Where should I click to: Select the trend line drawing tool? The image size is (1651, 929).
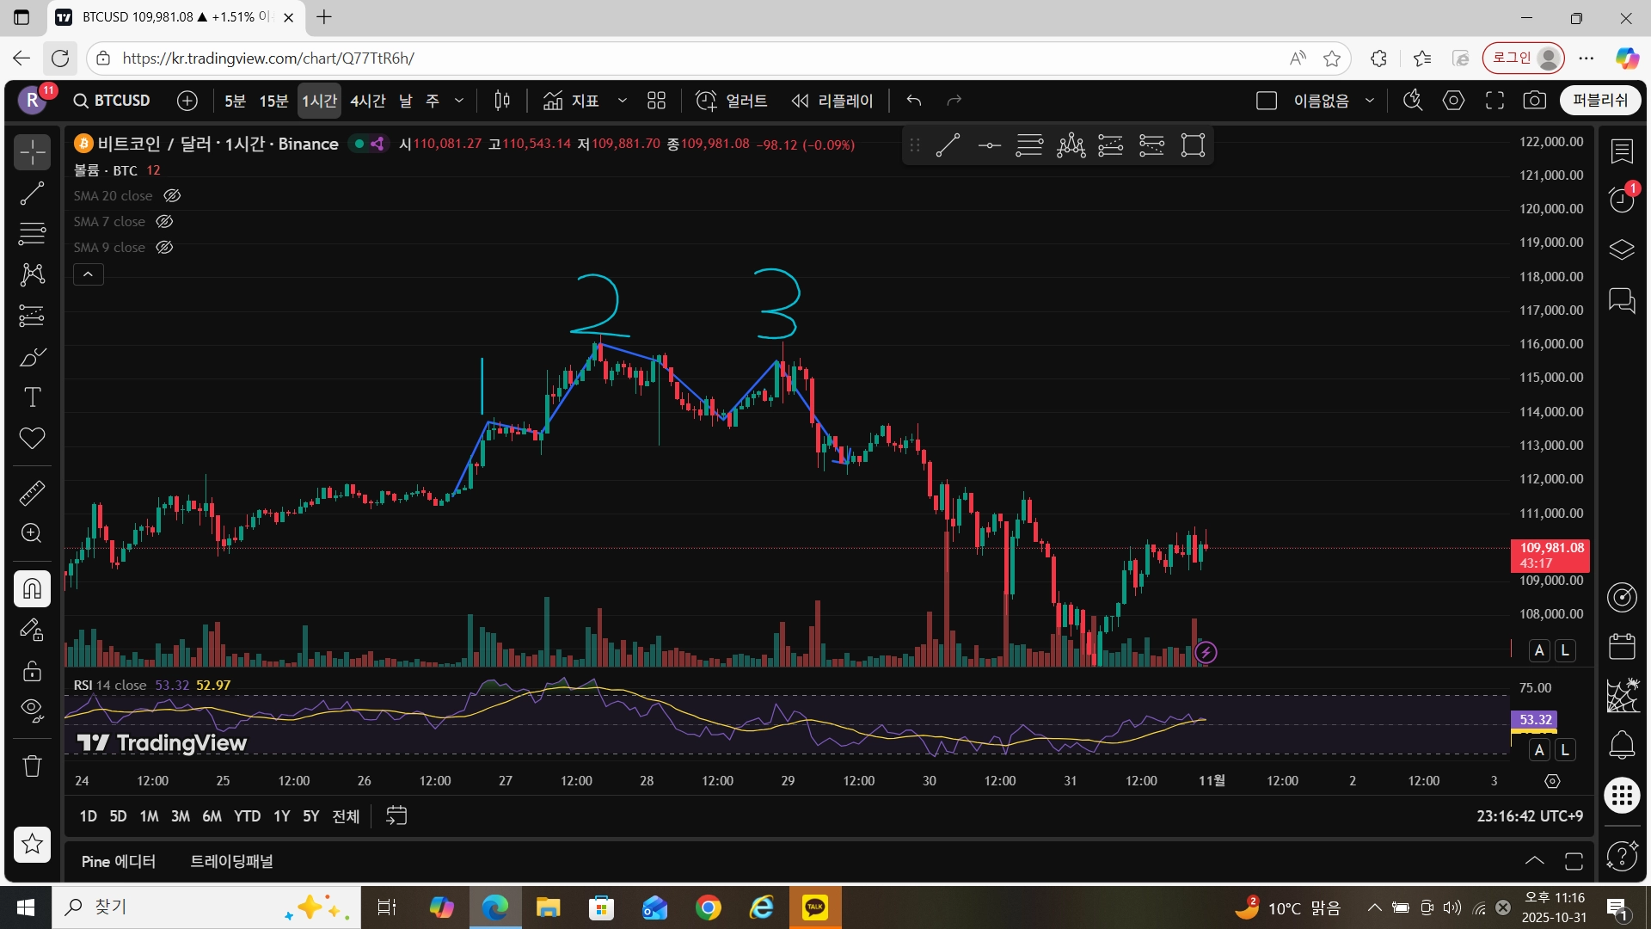click(x=32, y=194)
